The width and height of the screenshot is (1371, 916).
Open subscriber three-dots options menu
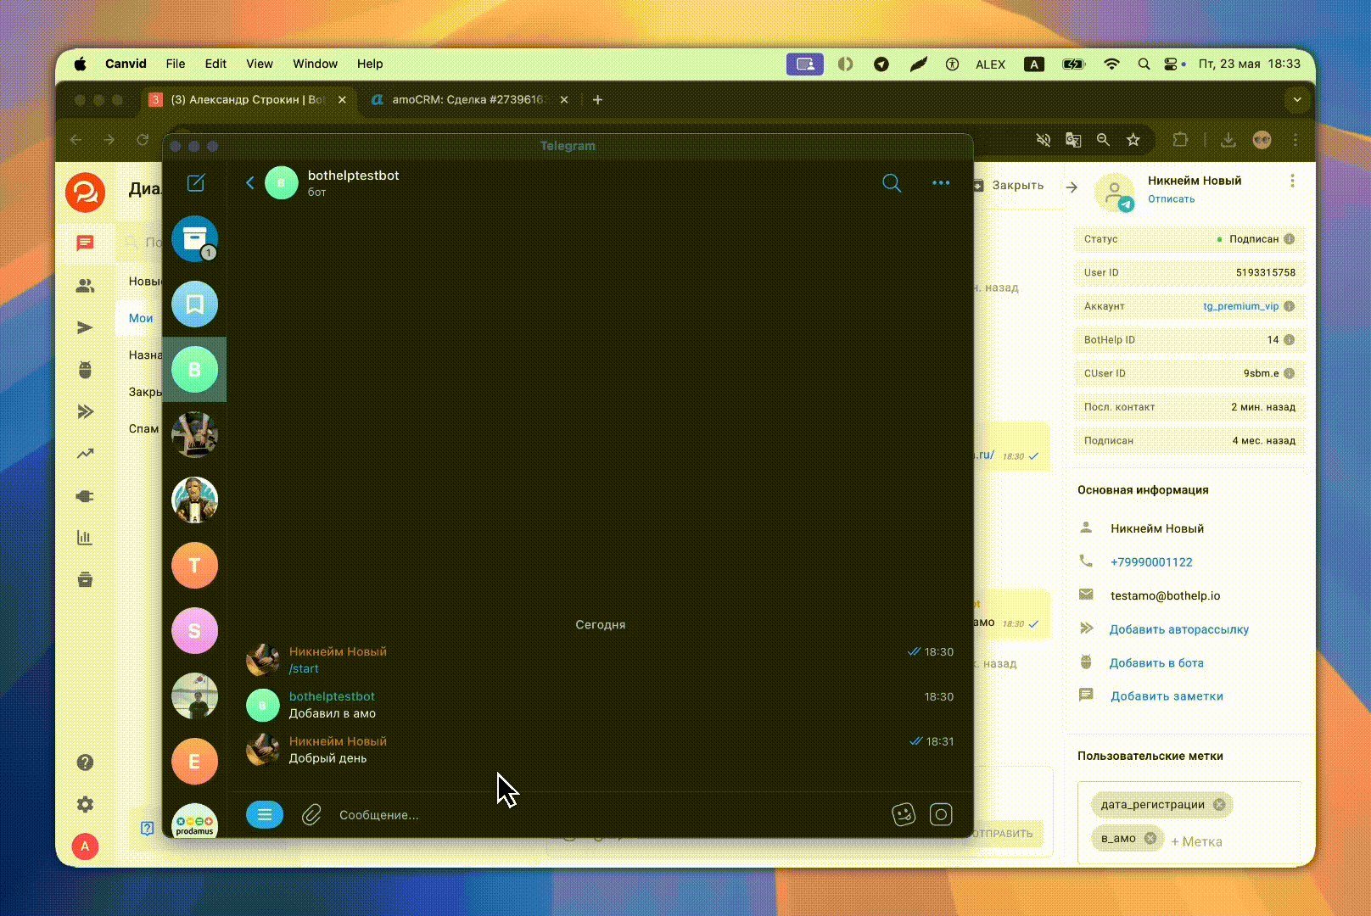pos(1292,181)
